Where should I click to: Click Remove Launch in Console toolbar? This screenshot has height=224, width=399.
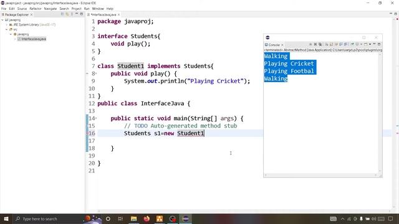[315, 44]
